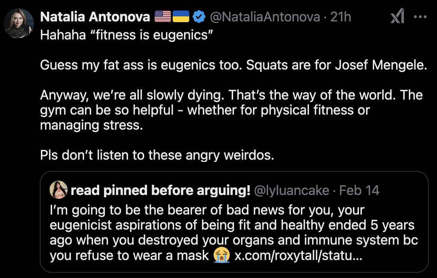Open "read pinned before arguing!" profile name

click(160, 190)
